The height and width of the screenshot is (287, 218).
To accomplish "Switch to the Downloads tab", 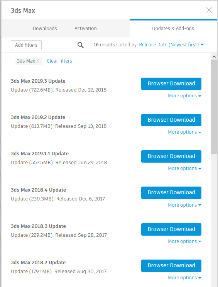I will tap(45, 28).
